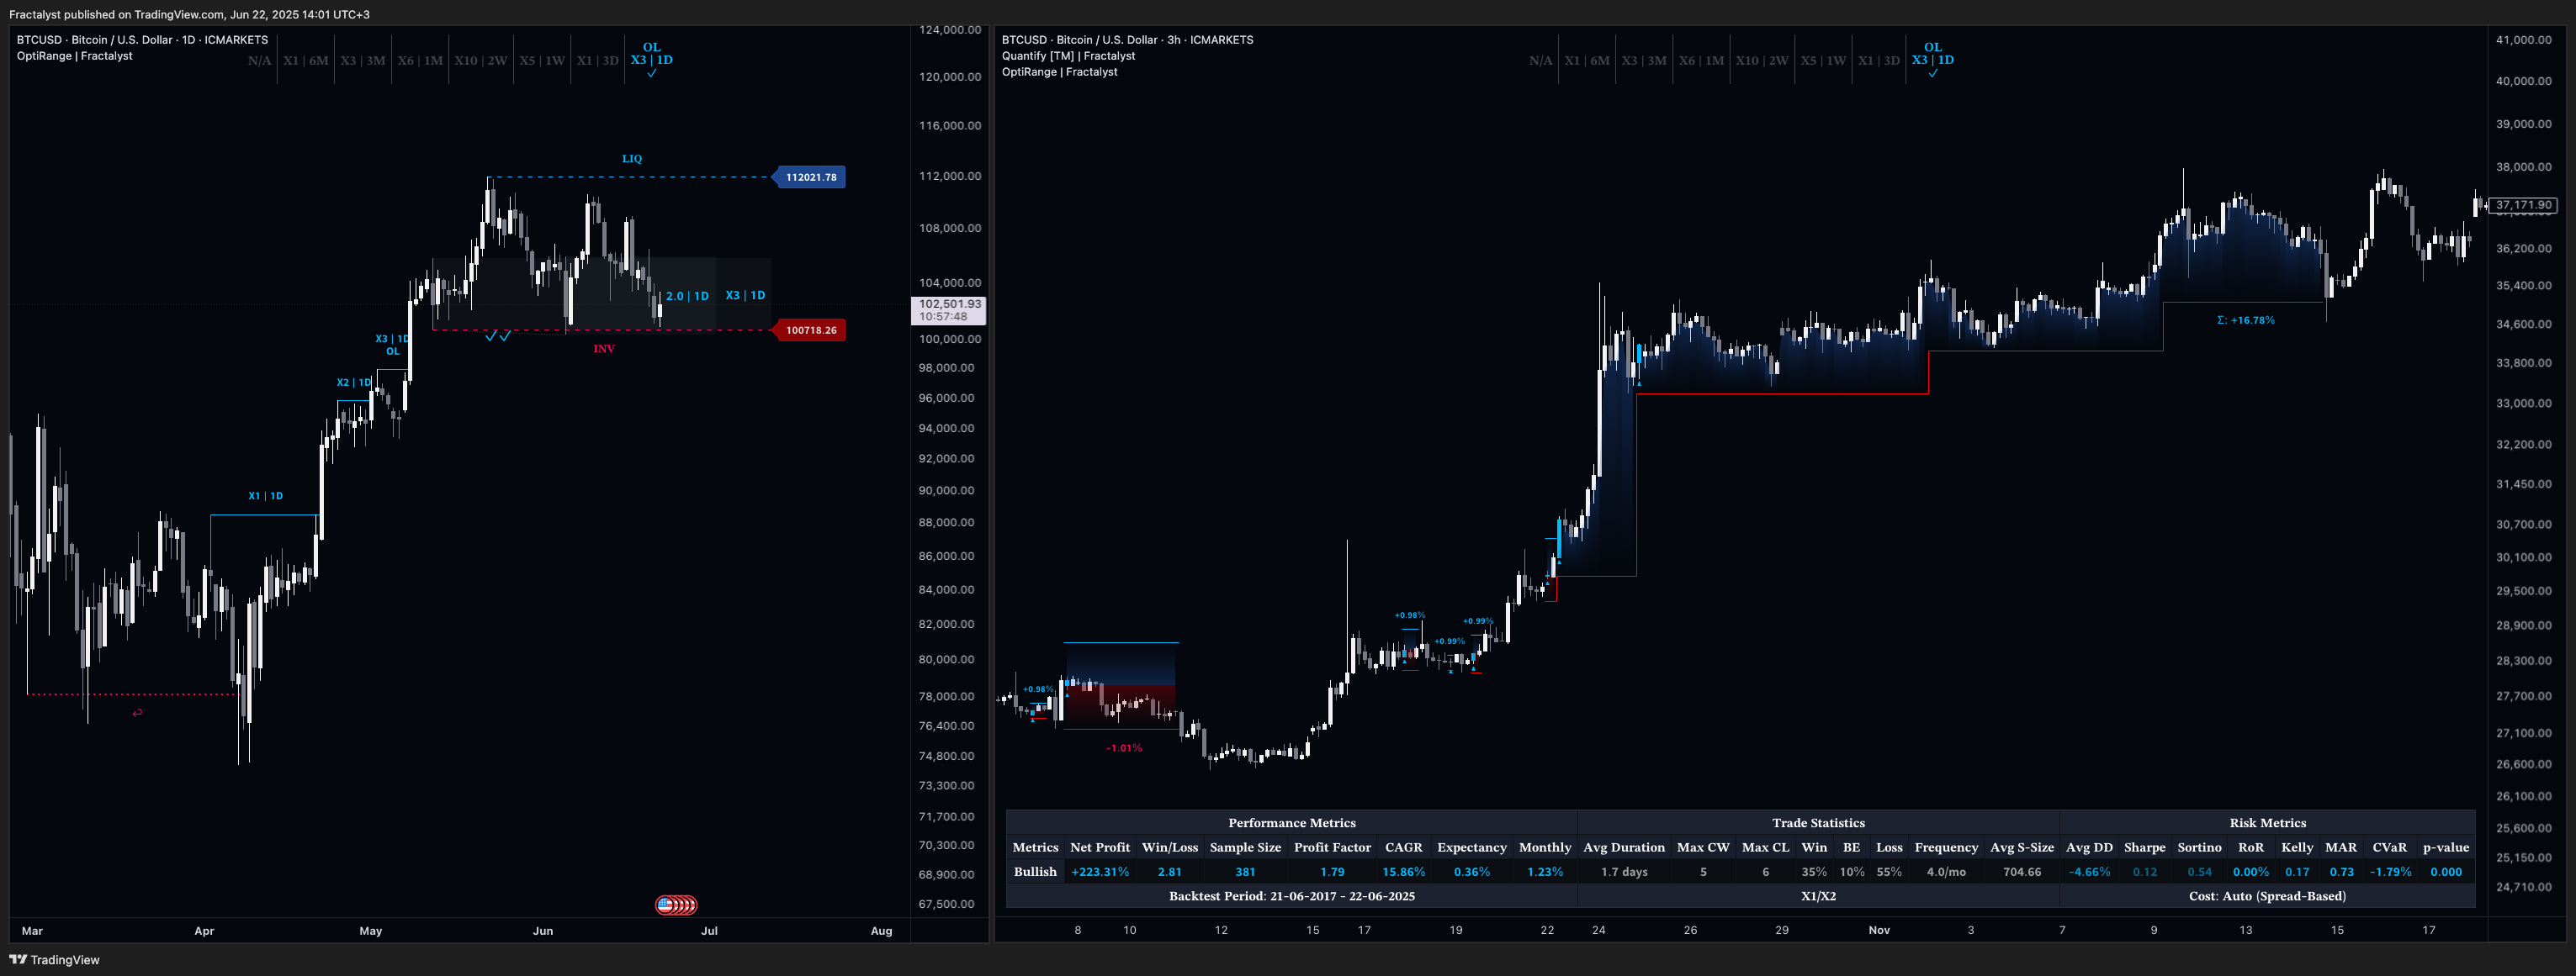
Task: Click the BTCUSD 3h ICMARKETS chart title
Action: (1127, 40)
